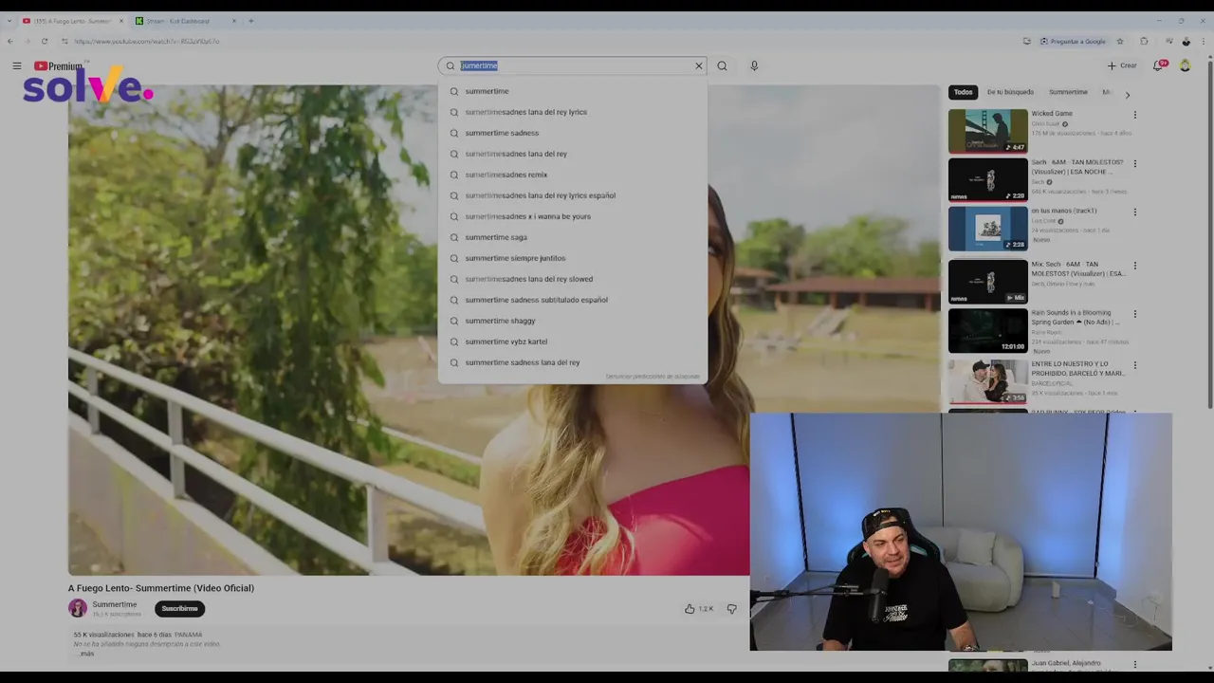1214x683 pixels.
Task: Expand the description with ...más
Action: coord(86,654)
